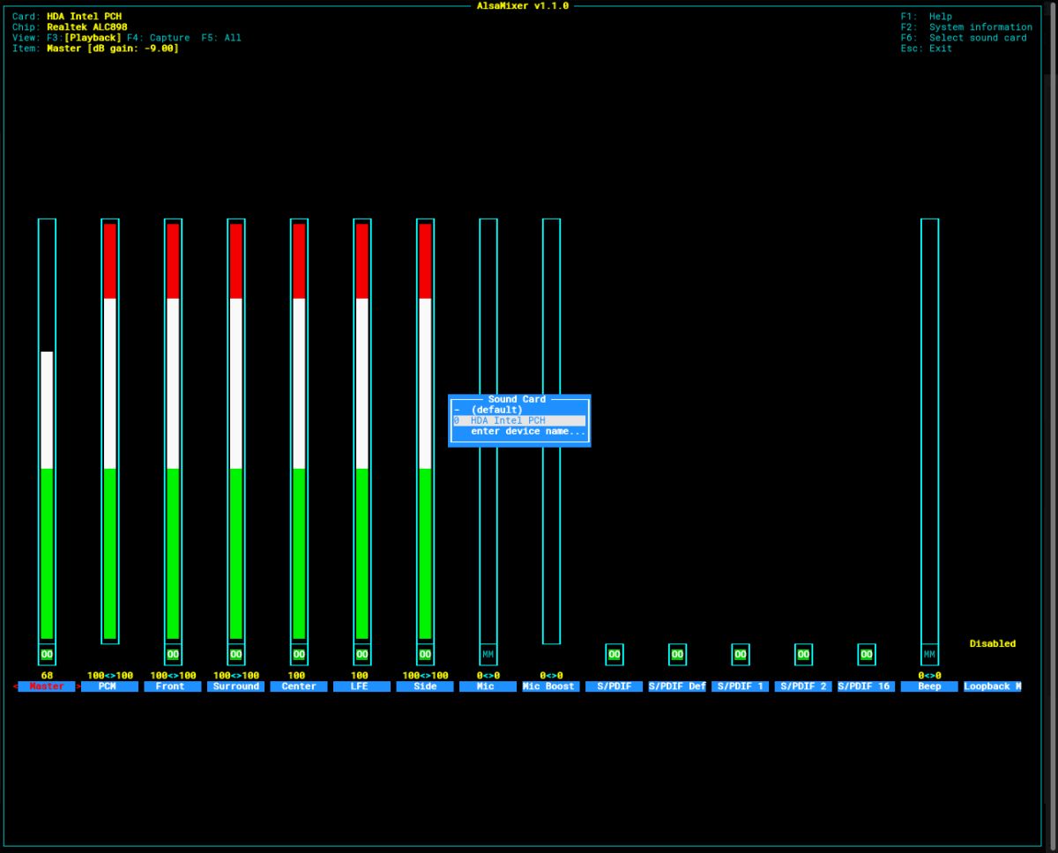Select the PCM channel label
This screenshot has width=1058, height=853.
[110, 686]
